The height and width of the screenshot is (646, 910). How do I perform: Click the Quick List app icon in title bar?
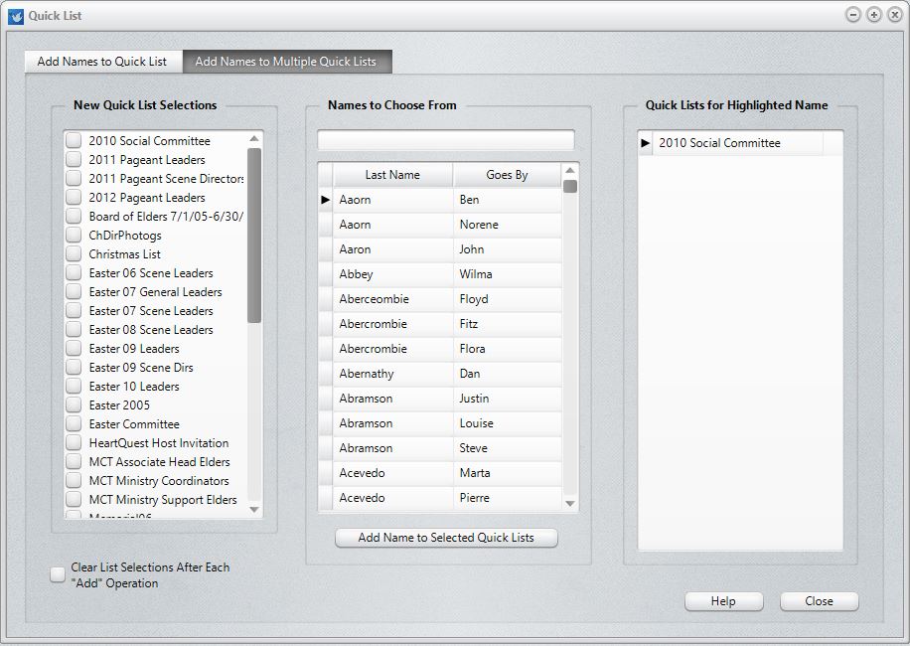[16, 16]
